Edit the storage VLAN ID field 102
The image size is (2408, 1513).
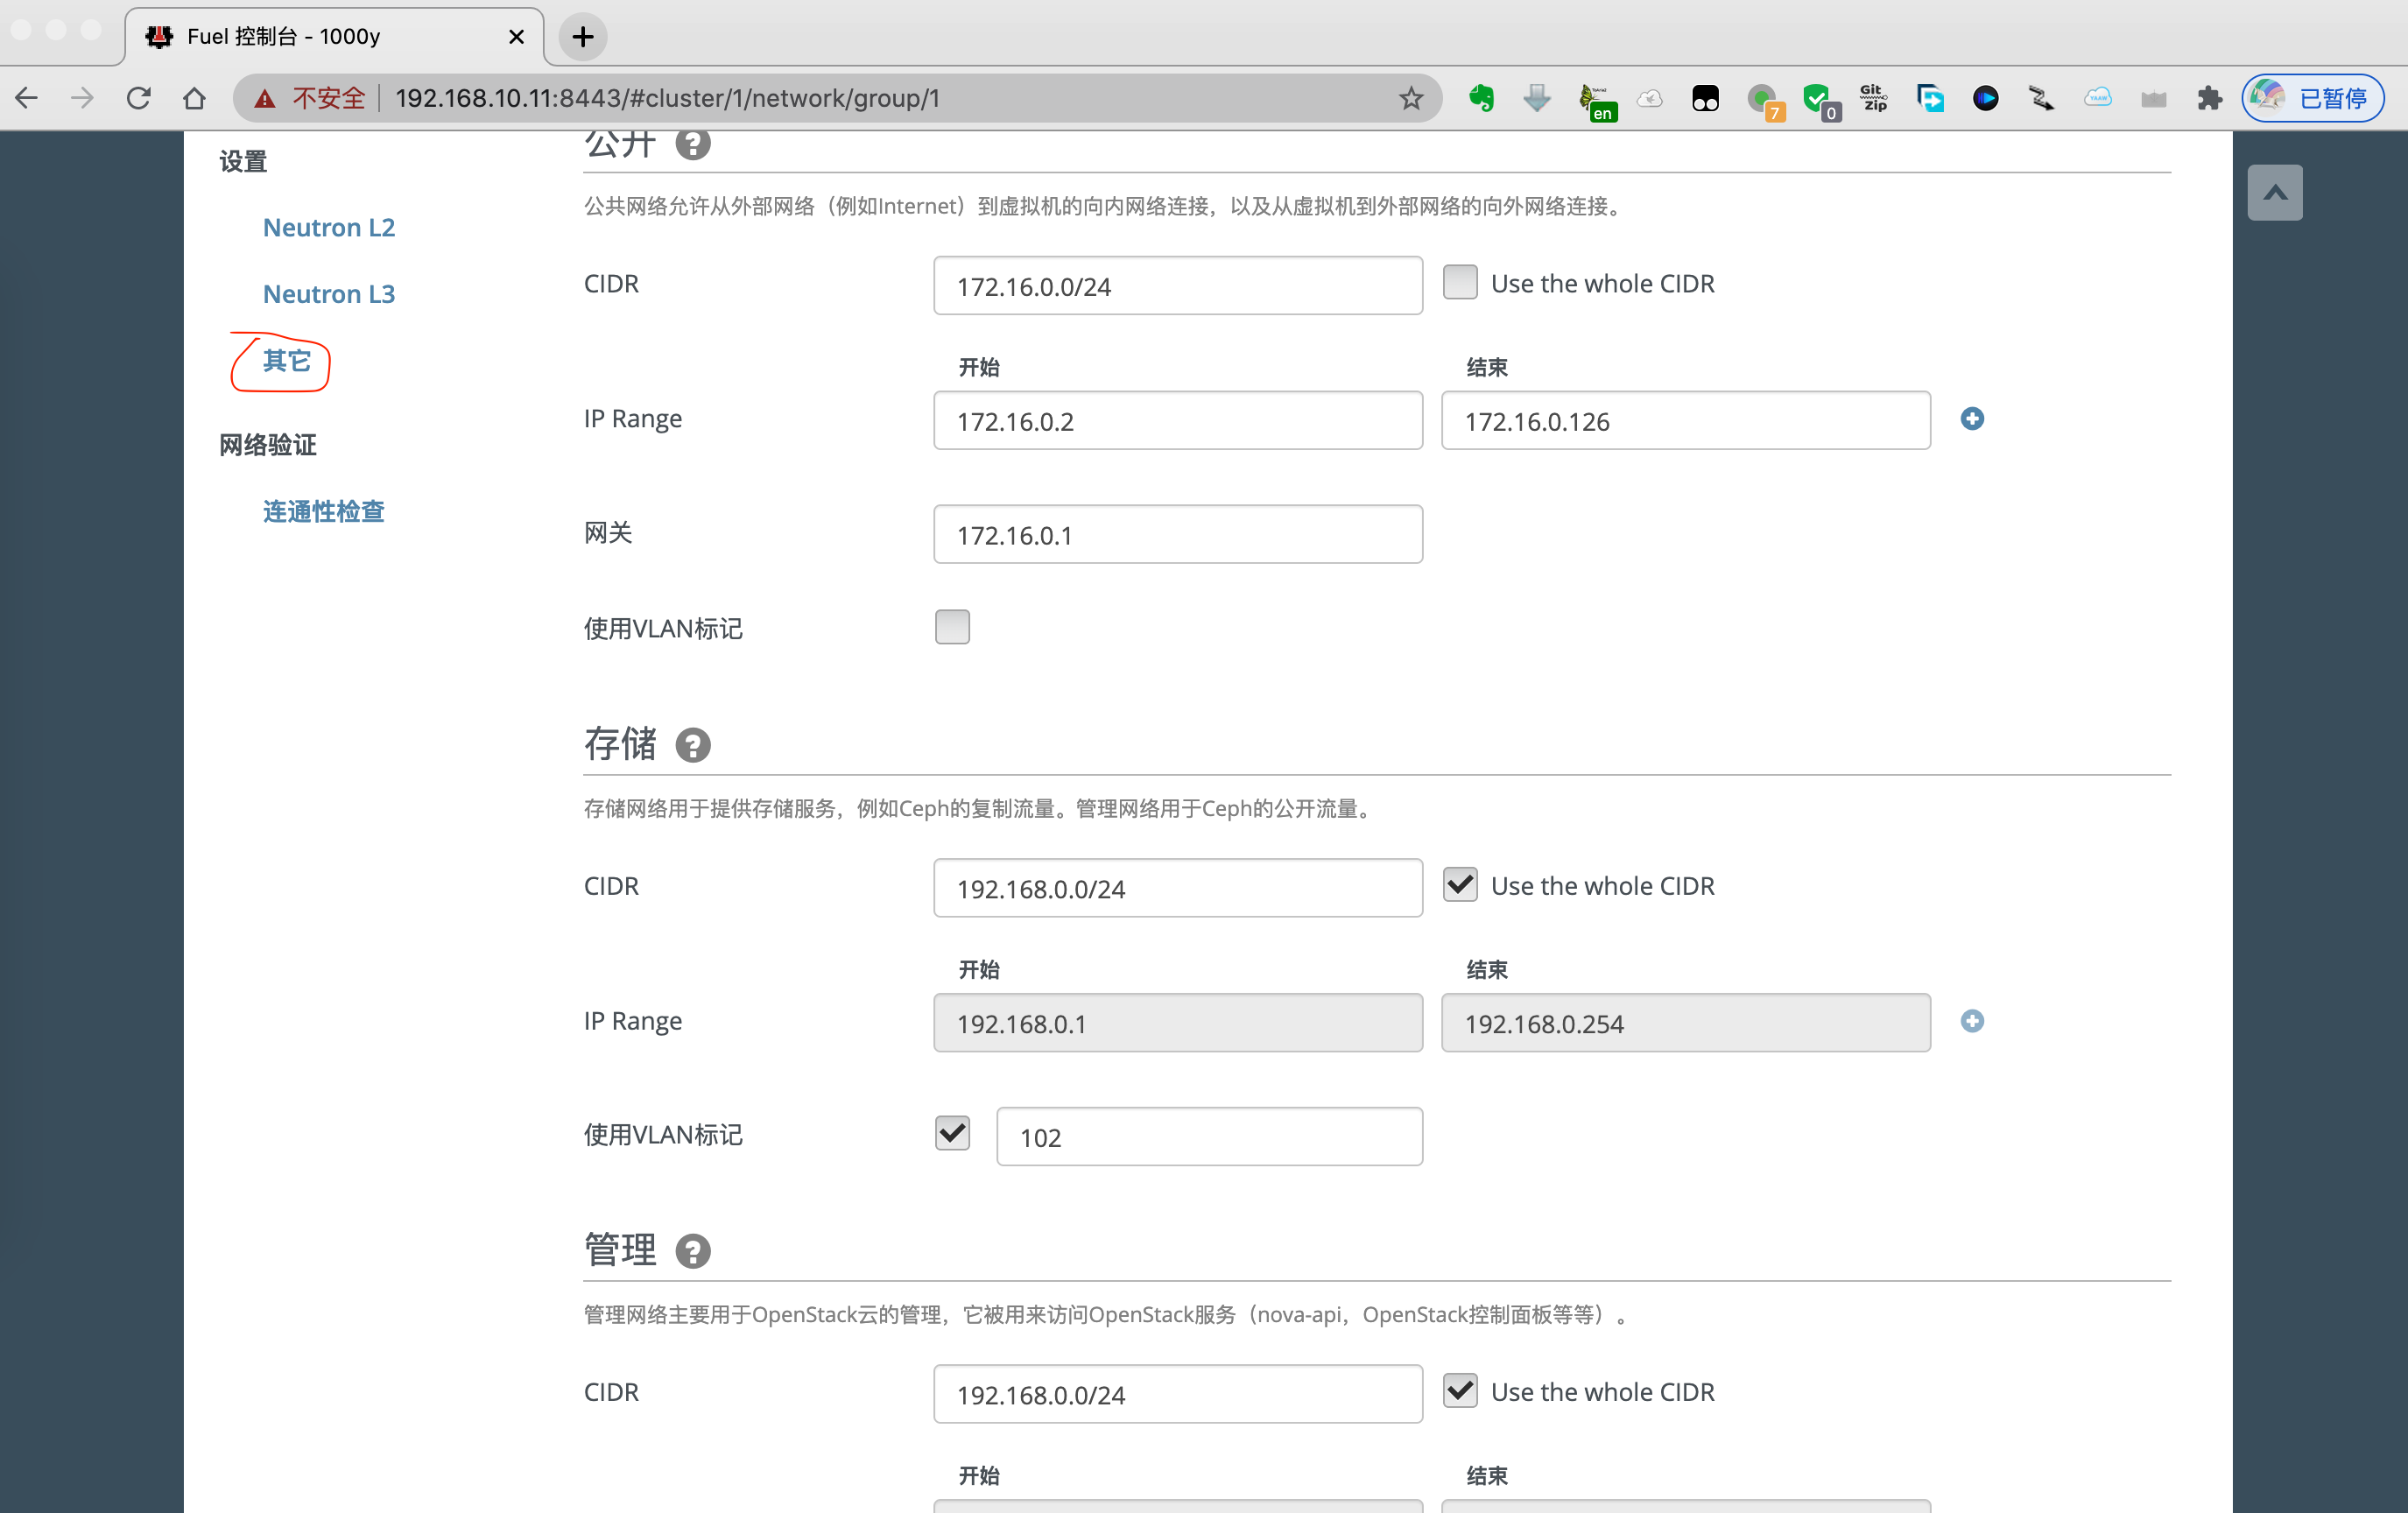(1210, 1137)
